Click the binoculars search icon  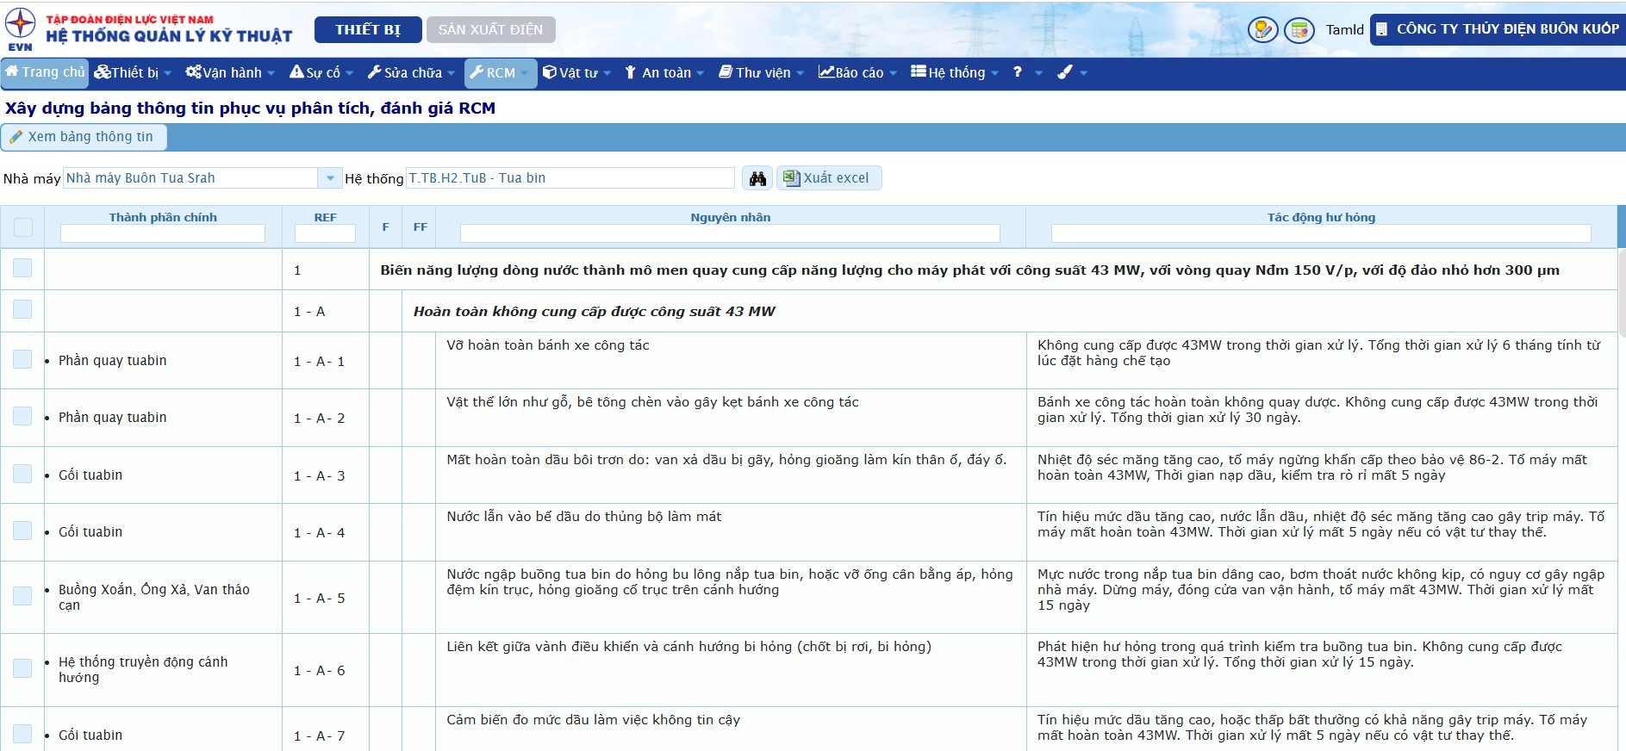click(757, 178)
